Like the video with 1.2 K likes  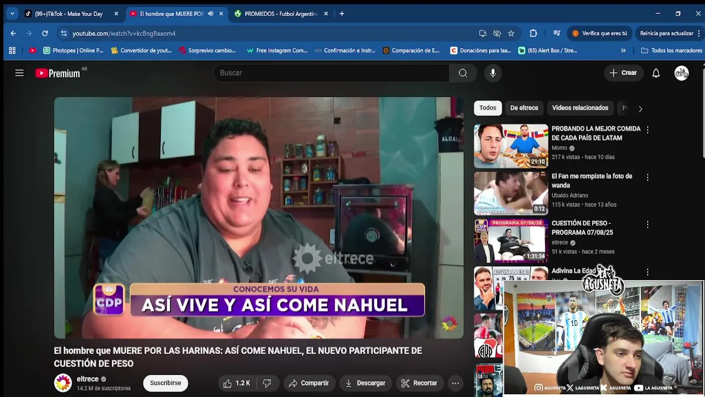pos(237,383)
